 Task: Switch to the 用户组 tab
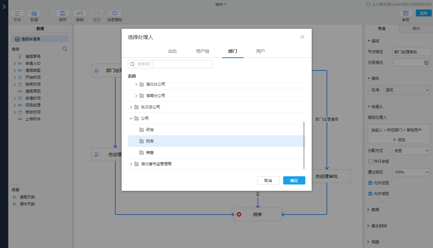point(202,51)
